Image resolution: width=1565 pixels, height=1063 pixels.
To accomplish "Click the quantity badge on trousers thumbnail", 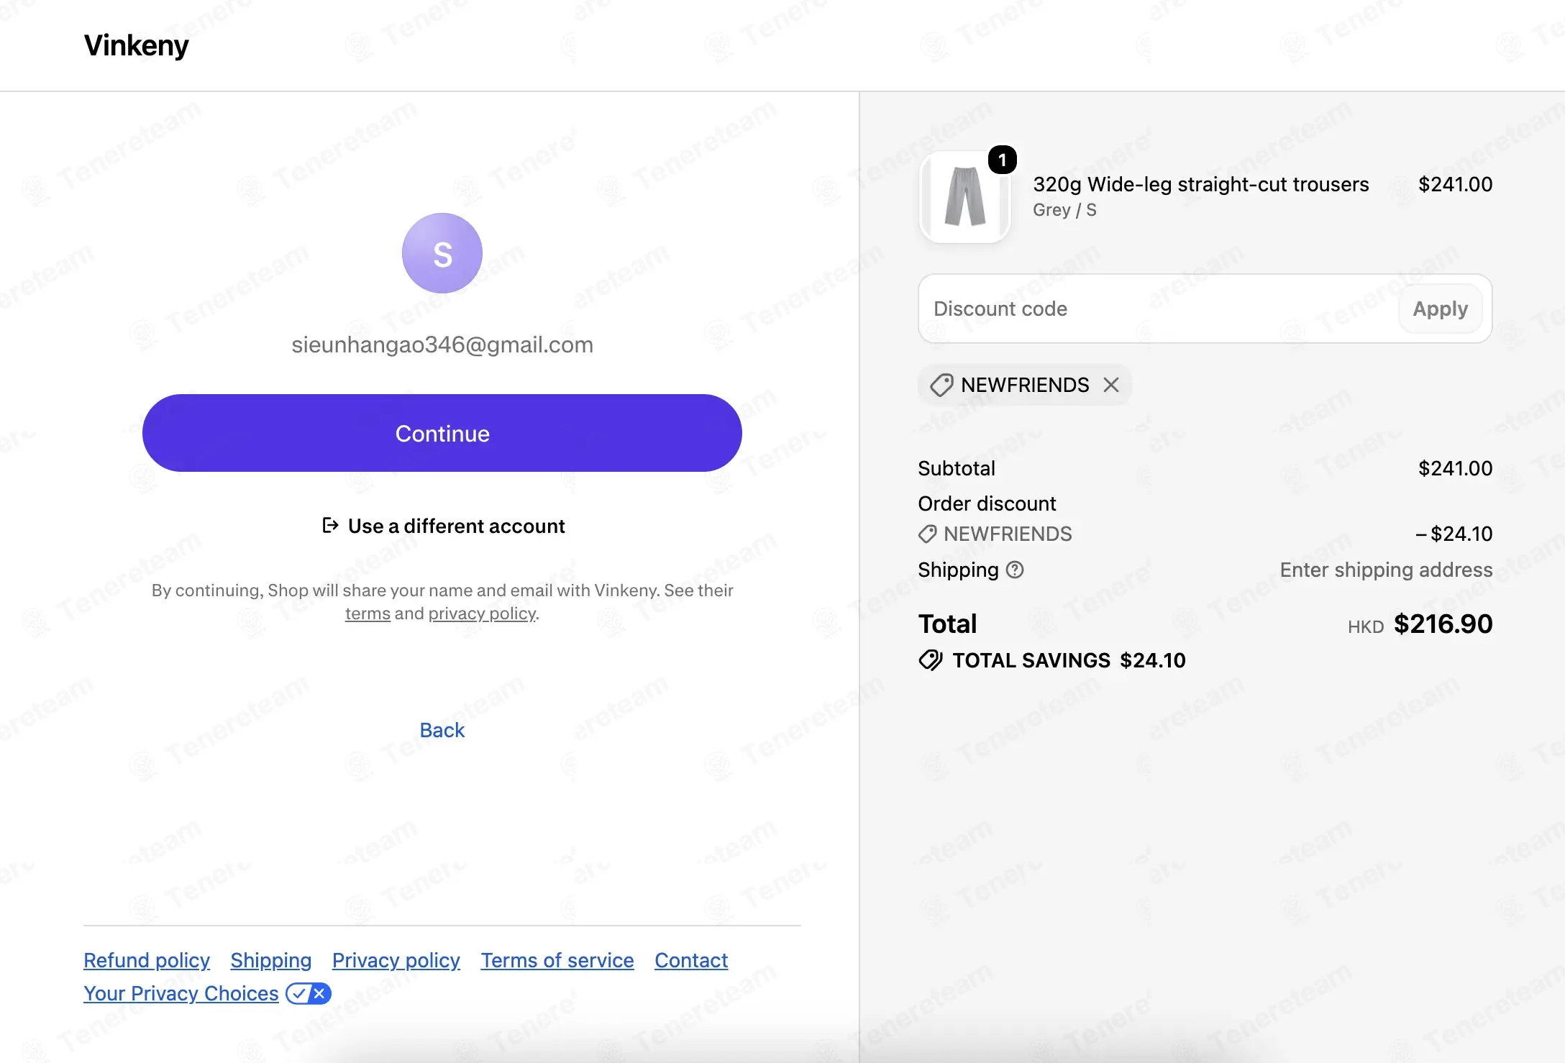I will coord(1003,160).
